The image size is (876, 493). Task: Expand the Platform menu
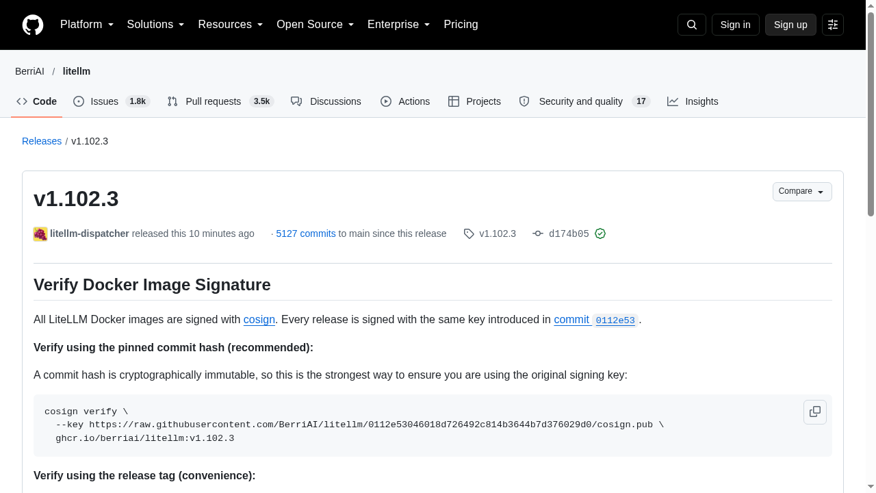pos(87,25)
